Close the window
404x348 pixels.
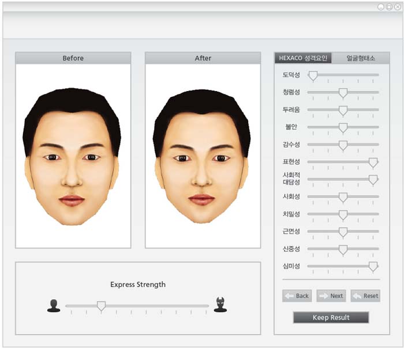pyautogui.click(x=398, y=7)
